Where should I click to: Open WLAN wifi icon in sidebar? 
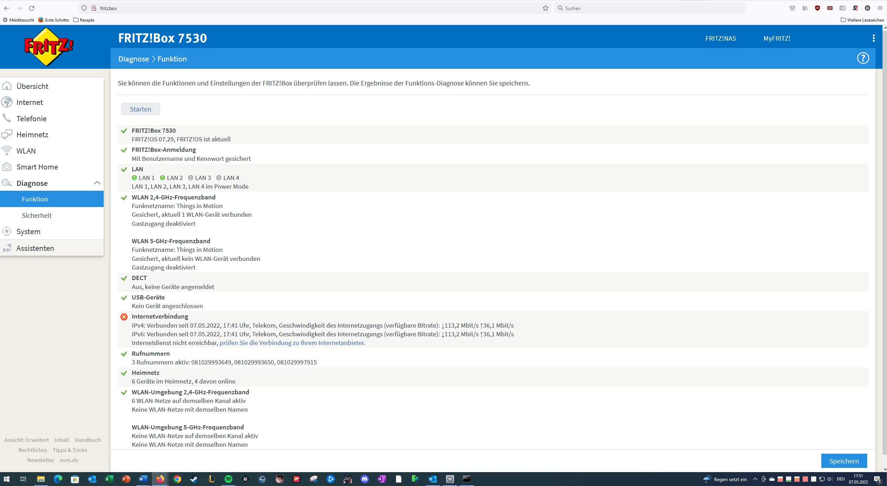7,151
